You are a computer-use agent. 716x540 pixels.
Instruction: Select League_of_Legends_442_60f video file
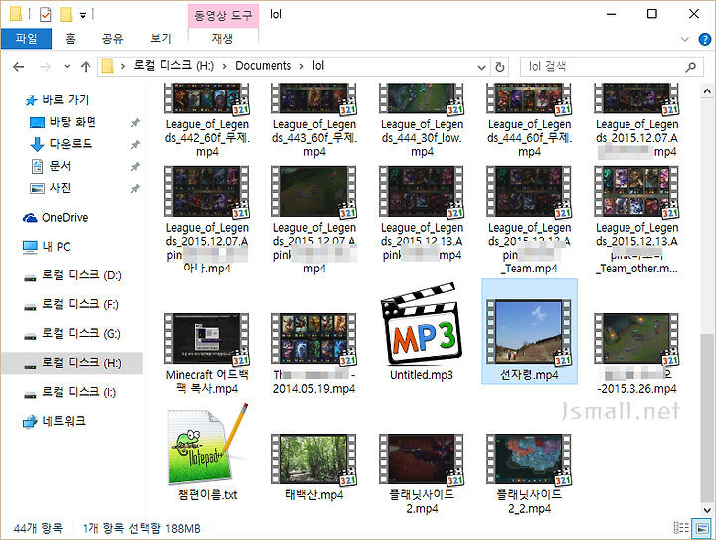pos(207,120)
